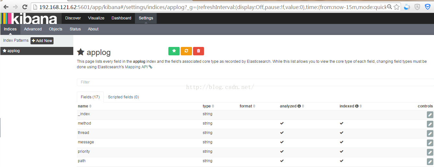The width and height of the screenshot is (434, 167).
Task: Click the browser forward arrow
Action: click(x=15, y=6)
